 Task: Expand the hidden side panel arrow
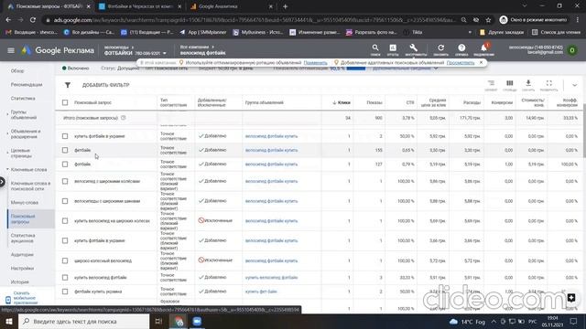tap(2, 182)
